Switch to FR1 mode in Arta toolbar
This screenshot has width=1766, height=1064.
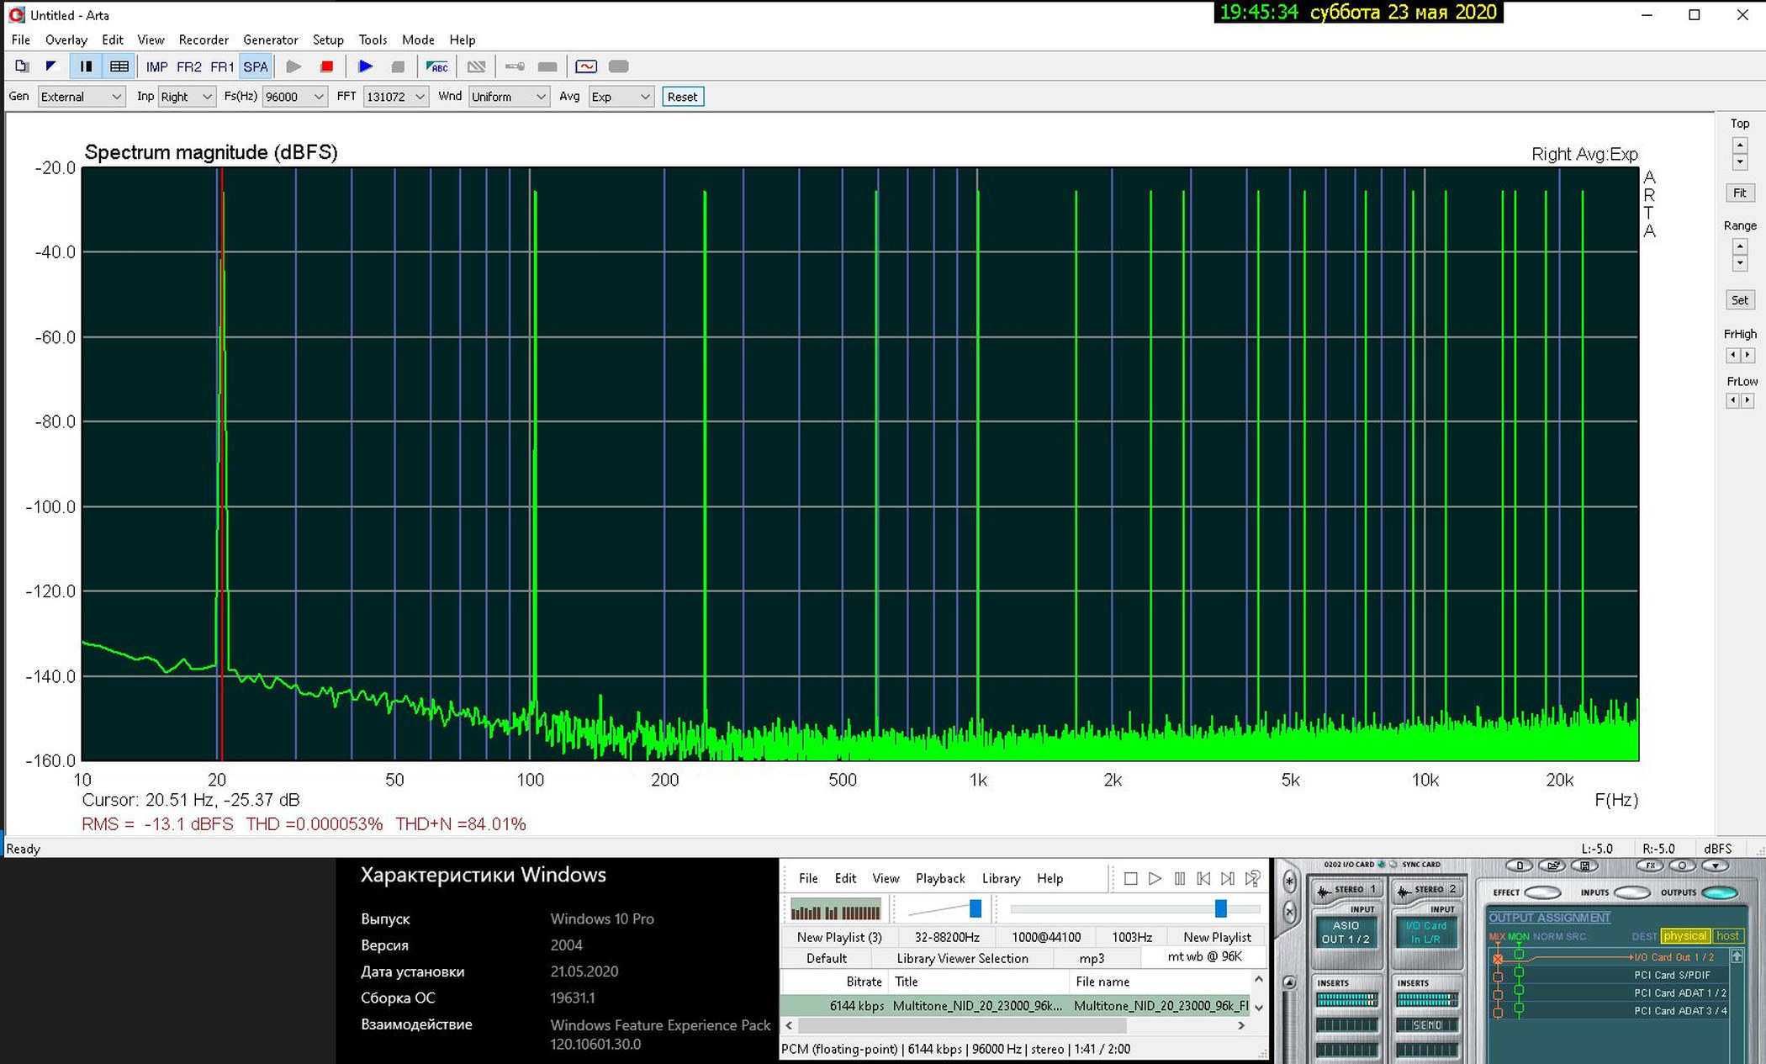(x=222, y=66)
